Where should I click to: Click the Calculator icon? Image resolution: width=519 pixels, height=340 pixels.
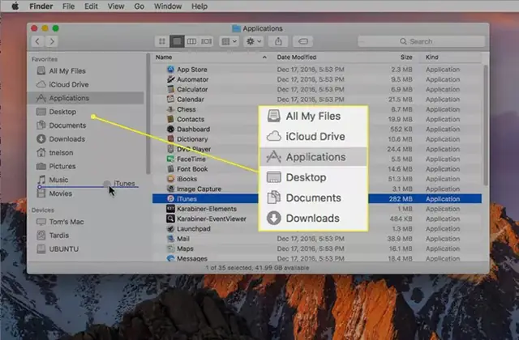[170, 89]
